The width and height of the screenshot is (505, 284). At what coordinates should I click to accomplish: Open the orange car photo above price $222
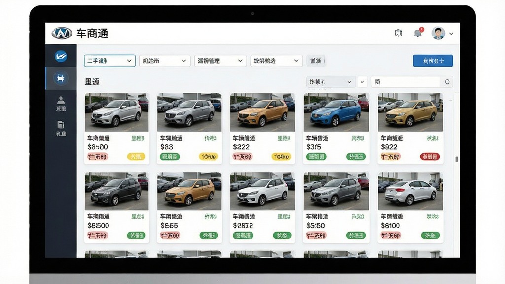(x=262, y=112)
